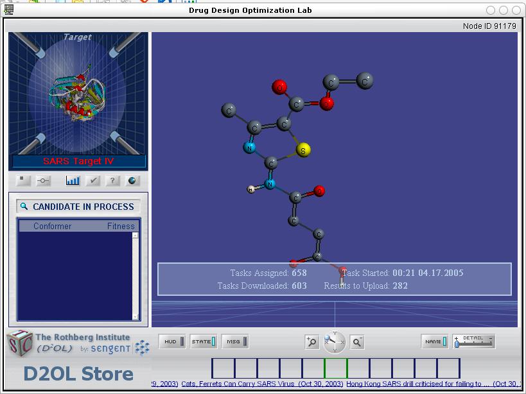Toggle the STATE display switch
The image size is (526, 394).
point(204,342)
